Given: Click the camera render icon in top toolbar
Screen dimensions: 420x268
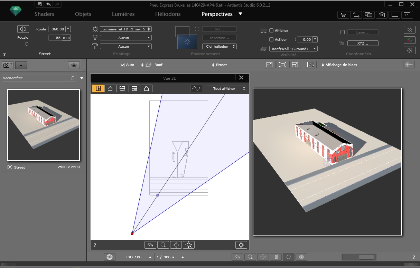Looking at the screenshot, I should click(x=381, y=15).
